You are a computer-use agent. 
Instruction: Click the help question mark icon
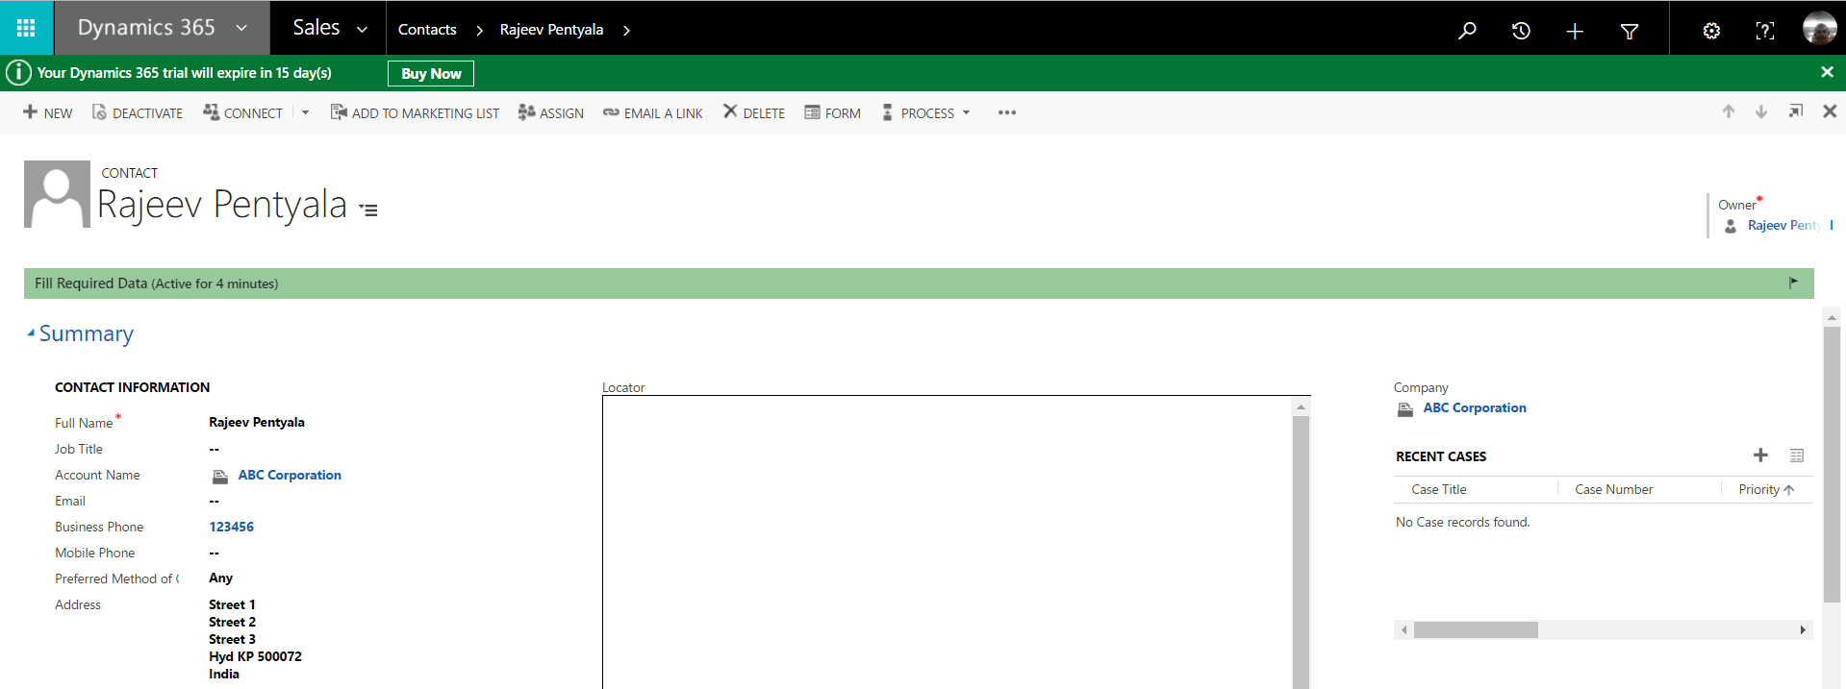[1765, 31]
